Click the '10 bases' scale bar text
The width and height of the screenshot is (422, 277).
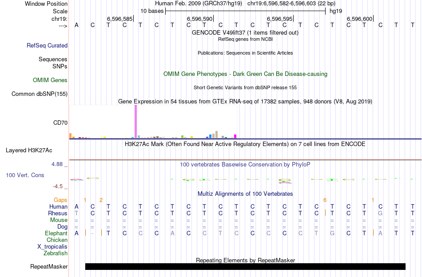[x=152, y=11]
